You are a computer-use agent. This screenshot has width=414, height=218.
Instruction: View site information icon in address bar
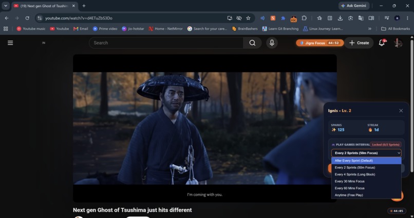[40, 18]
